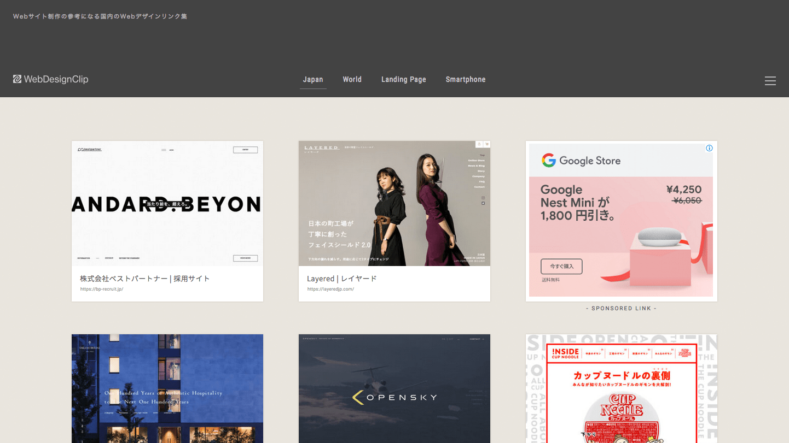Viewport: 789px width, 443px height.
Task: Switch to the World tab
Action: click(352, 80)
